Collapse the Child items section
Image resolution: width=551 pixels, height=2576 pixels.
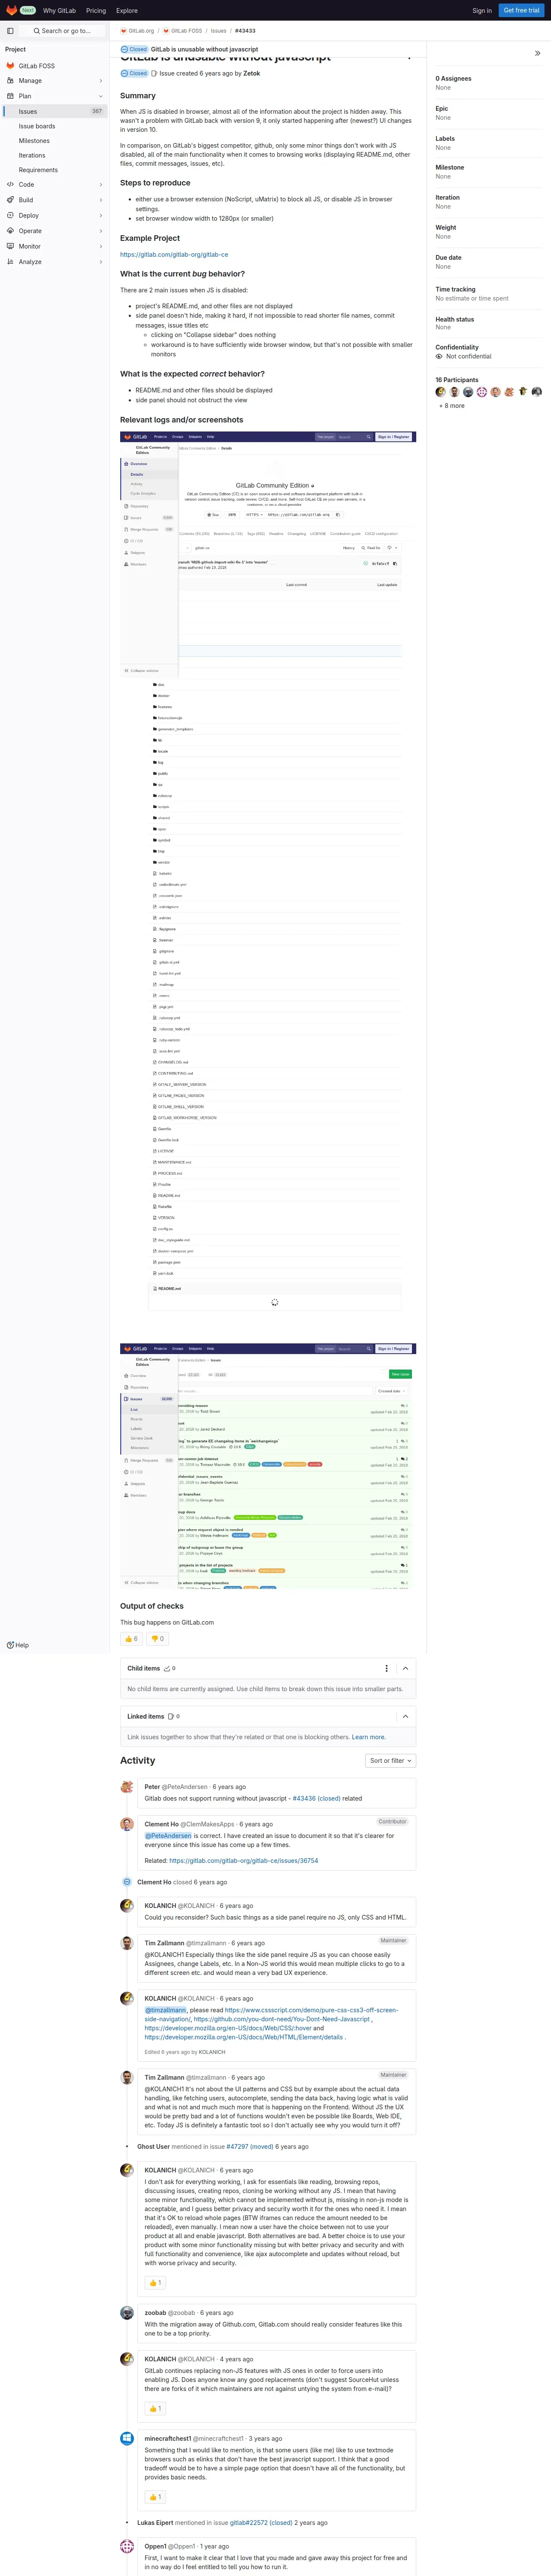point(405,1668)
